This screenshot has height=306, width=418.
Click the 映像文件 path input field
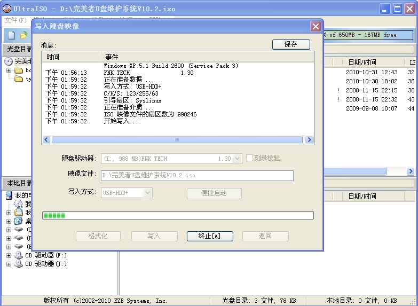(197, 175)
